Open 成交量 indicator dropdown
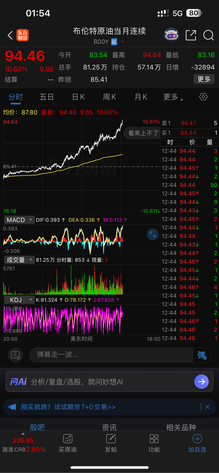This screenshot has height=473, width=219. click(x=19, y=260)
